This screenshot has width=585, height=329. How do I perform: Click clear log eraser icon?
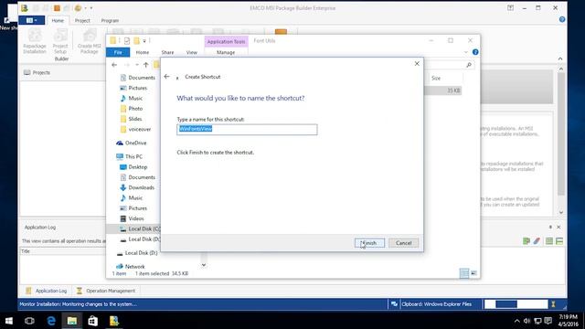click(x=537, y=241)
